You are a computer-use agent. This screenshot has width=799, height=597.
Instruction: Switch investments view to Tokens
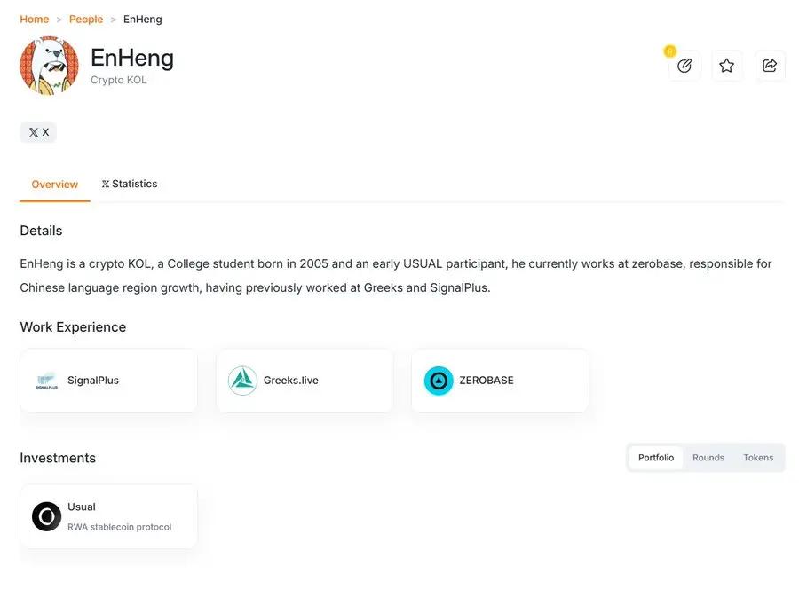click(758, 458)
